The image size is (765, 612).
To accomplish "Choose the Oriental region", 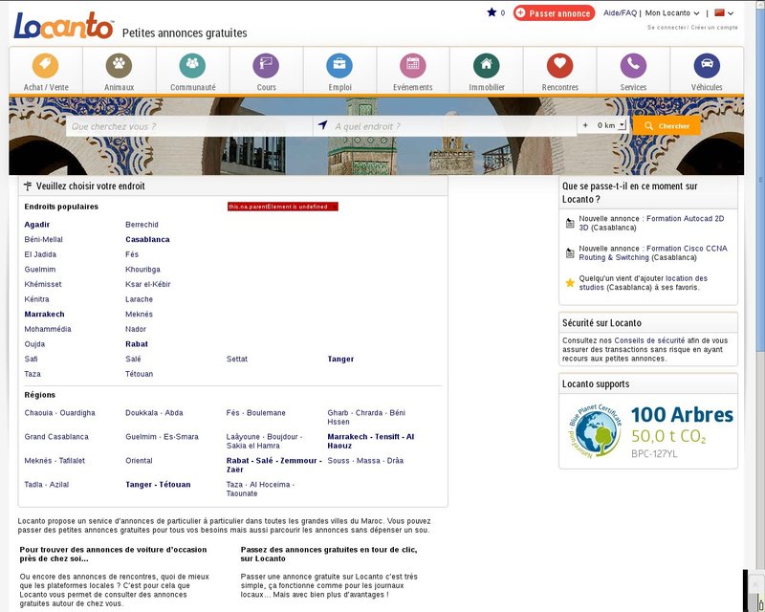I will point(139,461).
